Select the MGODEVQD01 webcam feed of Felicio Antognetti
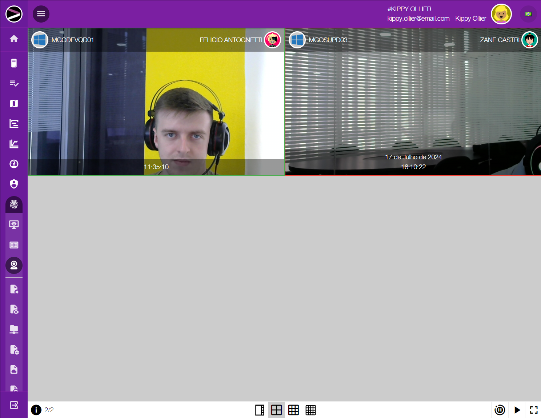The image size is (541, 418). pyautogui.click(x=156, y=109)
